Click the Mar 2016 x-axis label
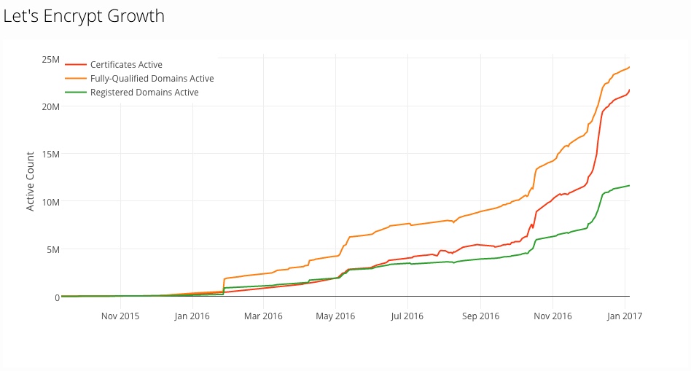The image size is (691, 371). coord(264,316)
